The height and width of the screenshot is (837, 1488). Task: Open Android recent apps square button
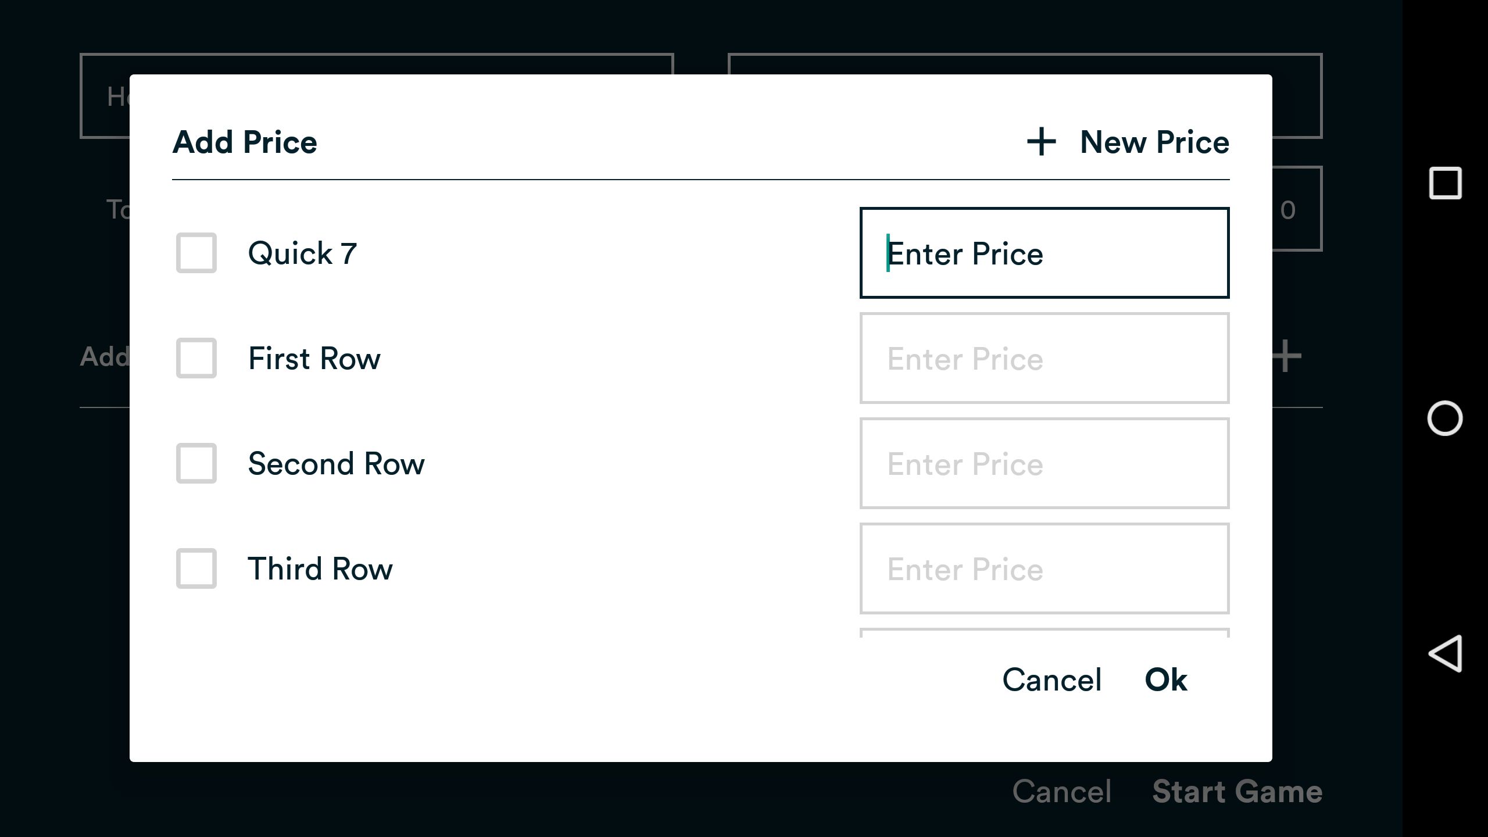click(1445, 183)
